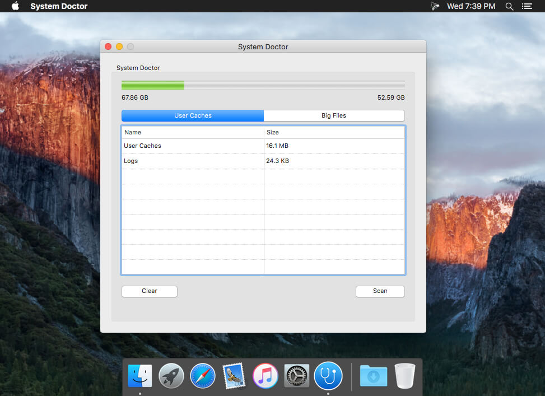The height and width of the screenshot is (396, 545).
Task: Sort by the Name column header
Action: click(193, 132)
